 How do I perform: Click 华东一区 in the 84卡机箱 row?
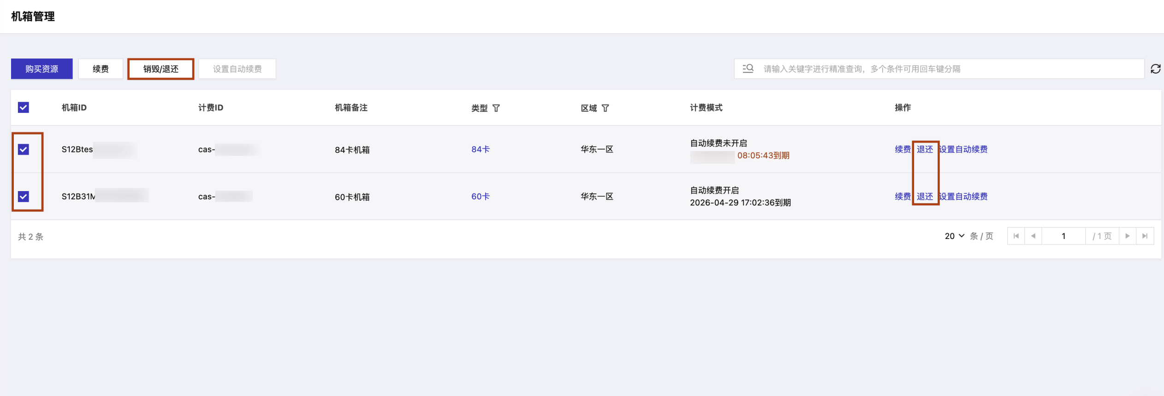pyautogui.click(x=597, y=149)
